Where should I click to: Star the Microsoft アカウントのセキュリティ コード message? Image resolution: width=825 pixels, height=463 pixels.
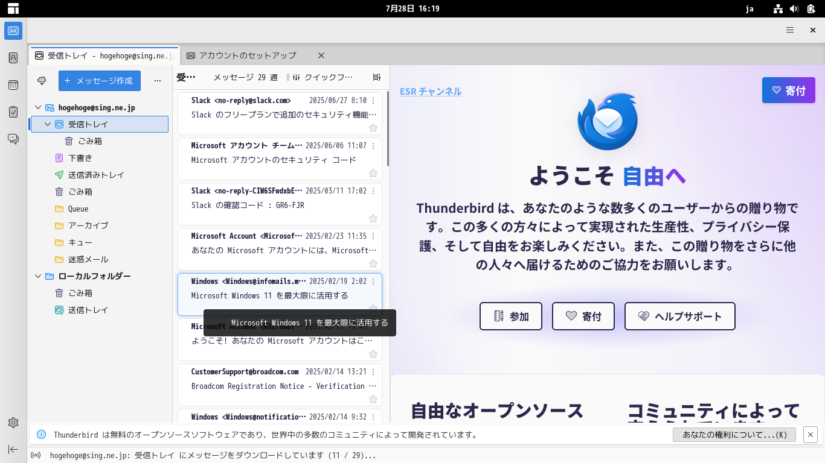point(373,173)
